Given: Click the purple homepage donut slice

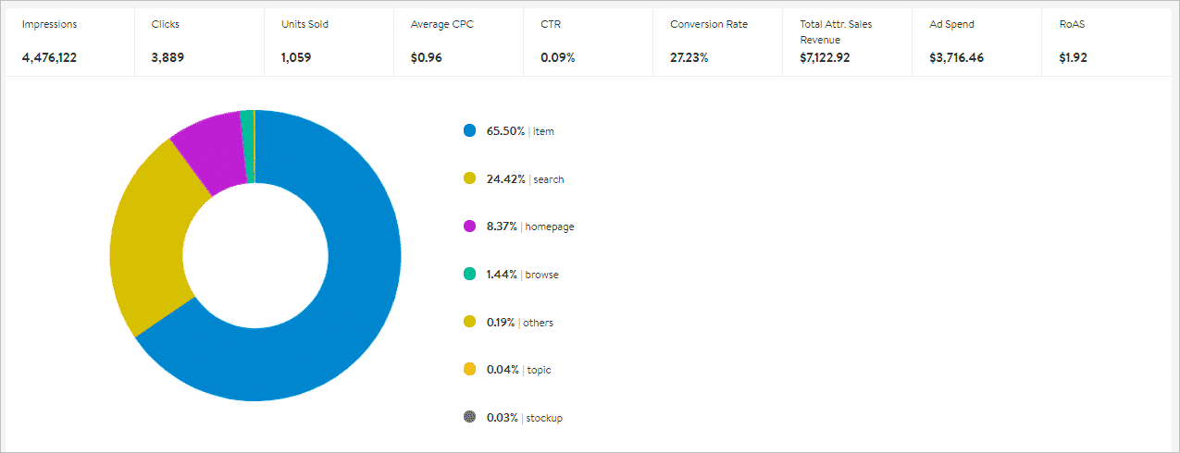Looking at the screenshot, I should (208, 157).
